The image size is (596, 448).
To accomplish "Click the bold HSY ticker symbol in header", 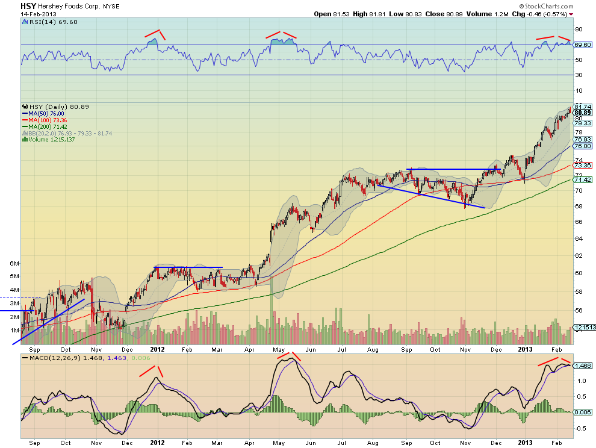I will pos(28,6).
